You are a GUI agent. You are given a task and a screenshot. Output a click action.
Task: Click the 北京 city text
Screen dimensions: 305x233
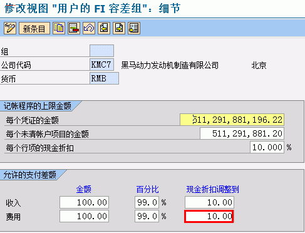[x=259, y=65]
